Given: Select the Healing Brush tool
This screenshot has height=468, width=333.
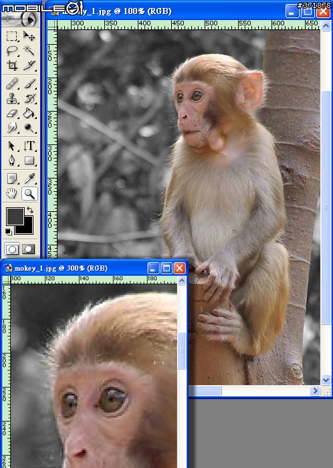Looking at the screenshot, I should [12, 84].
